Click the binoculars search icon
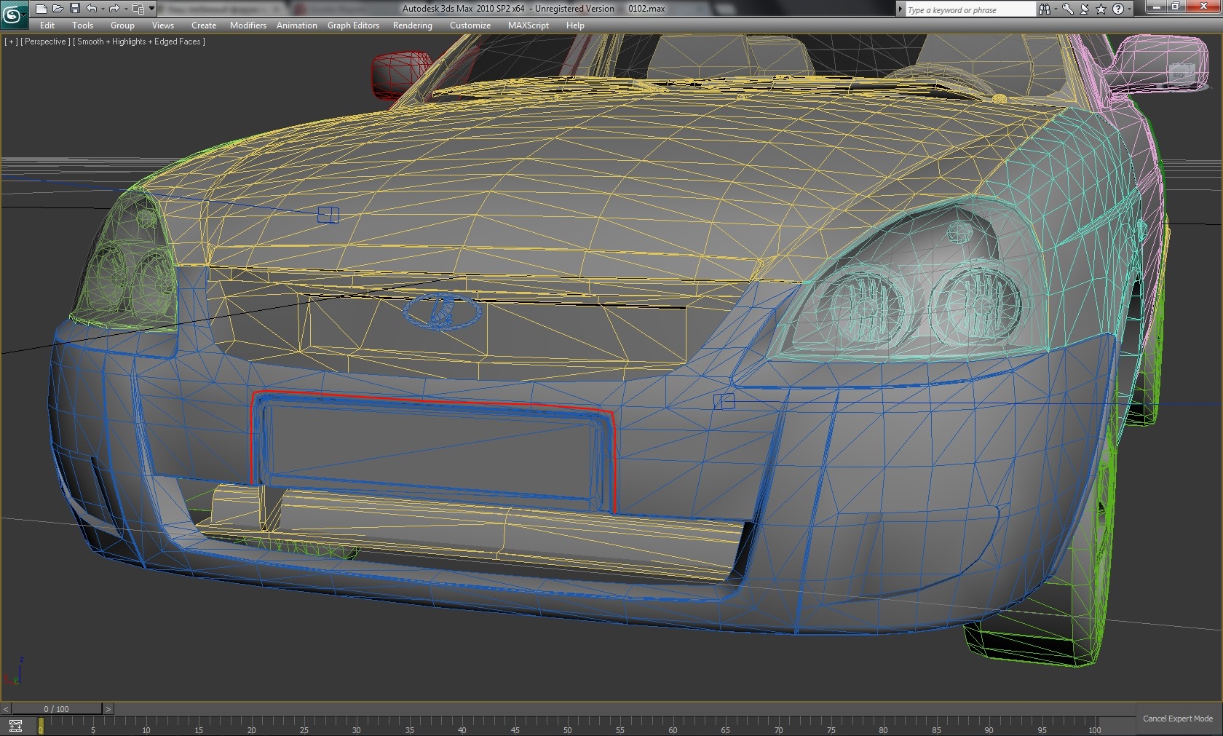1223x736 pixels. pos(1045,9)
